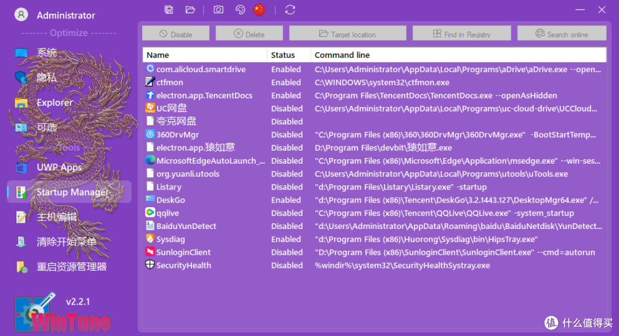Go to Explorer optimize section
Viewport: 619px width, 336px height.
[x=54, y=103]
